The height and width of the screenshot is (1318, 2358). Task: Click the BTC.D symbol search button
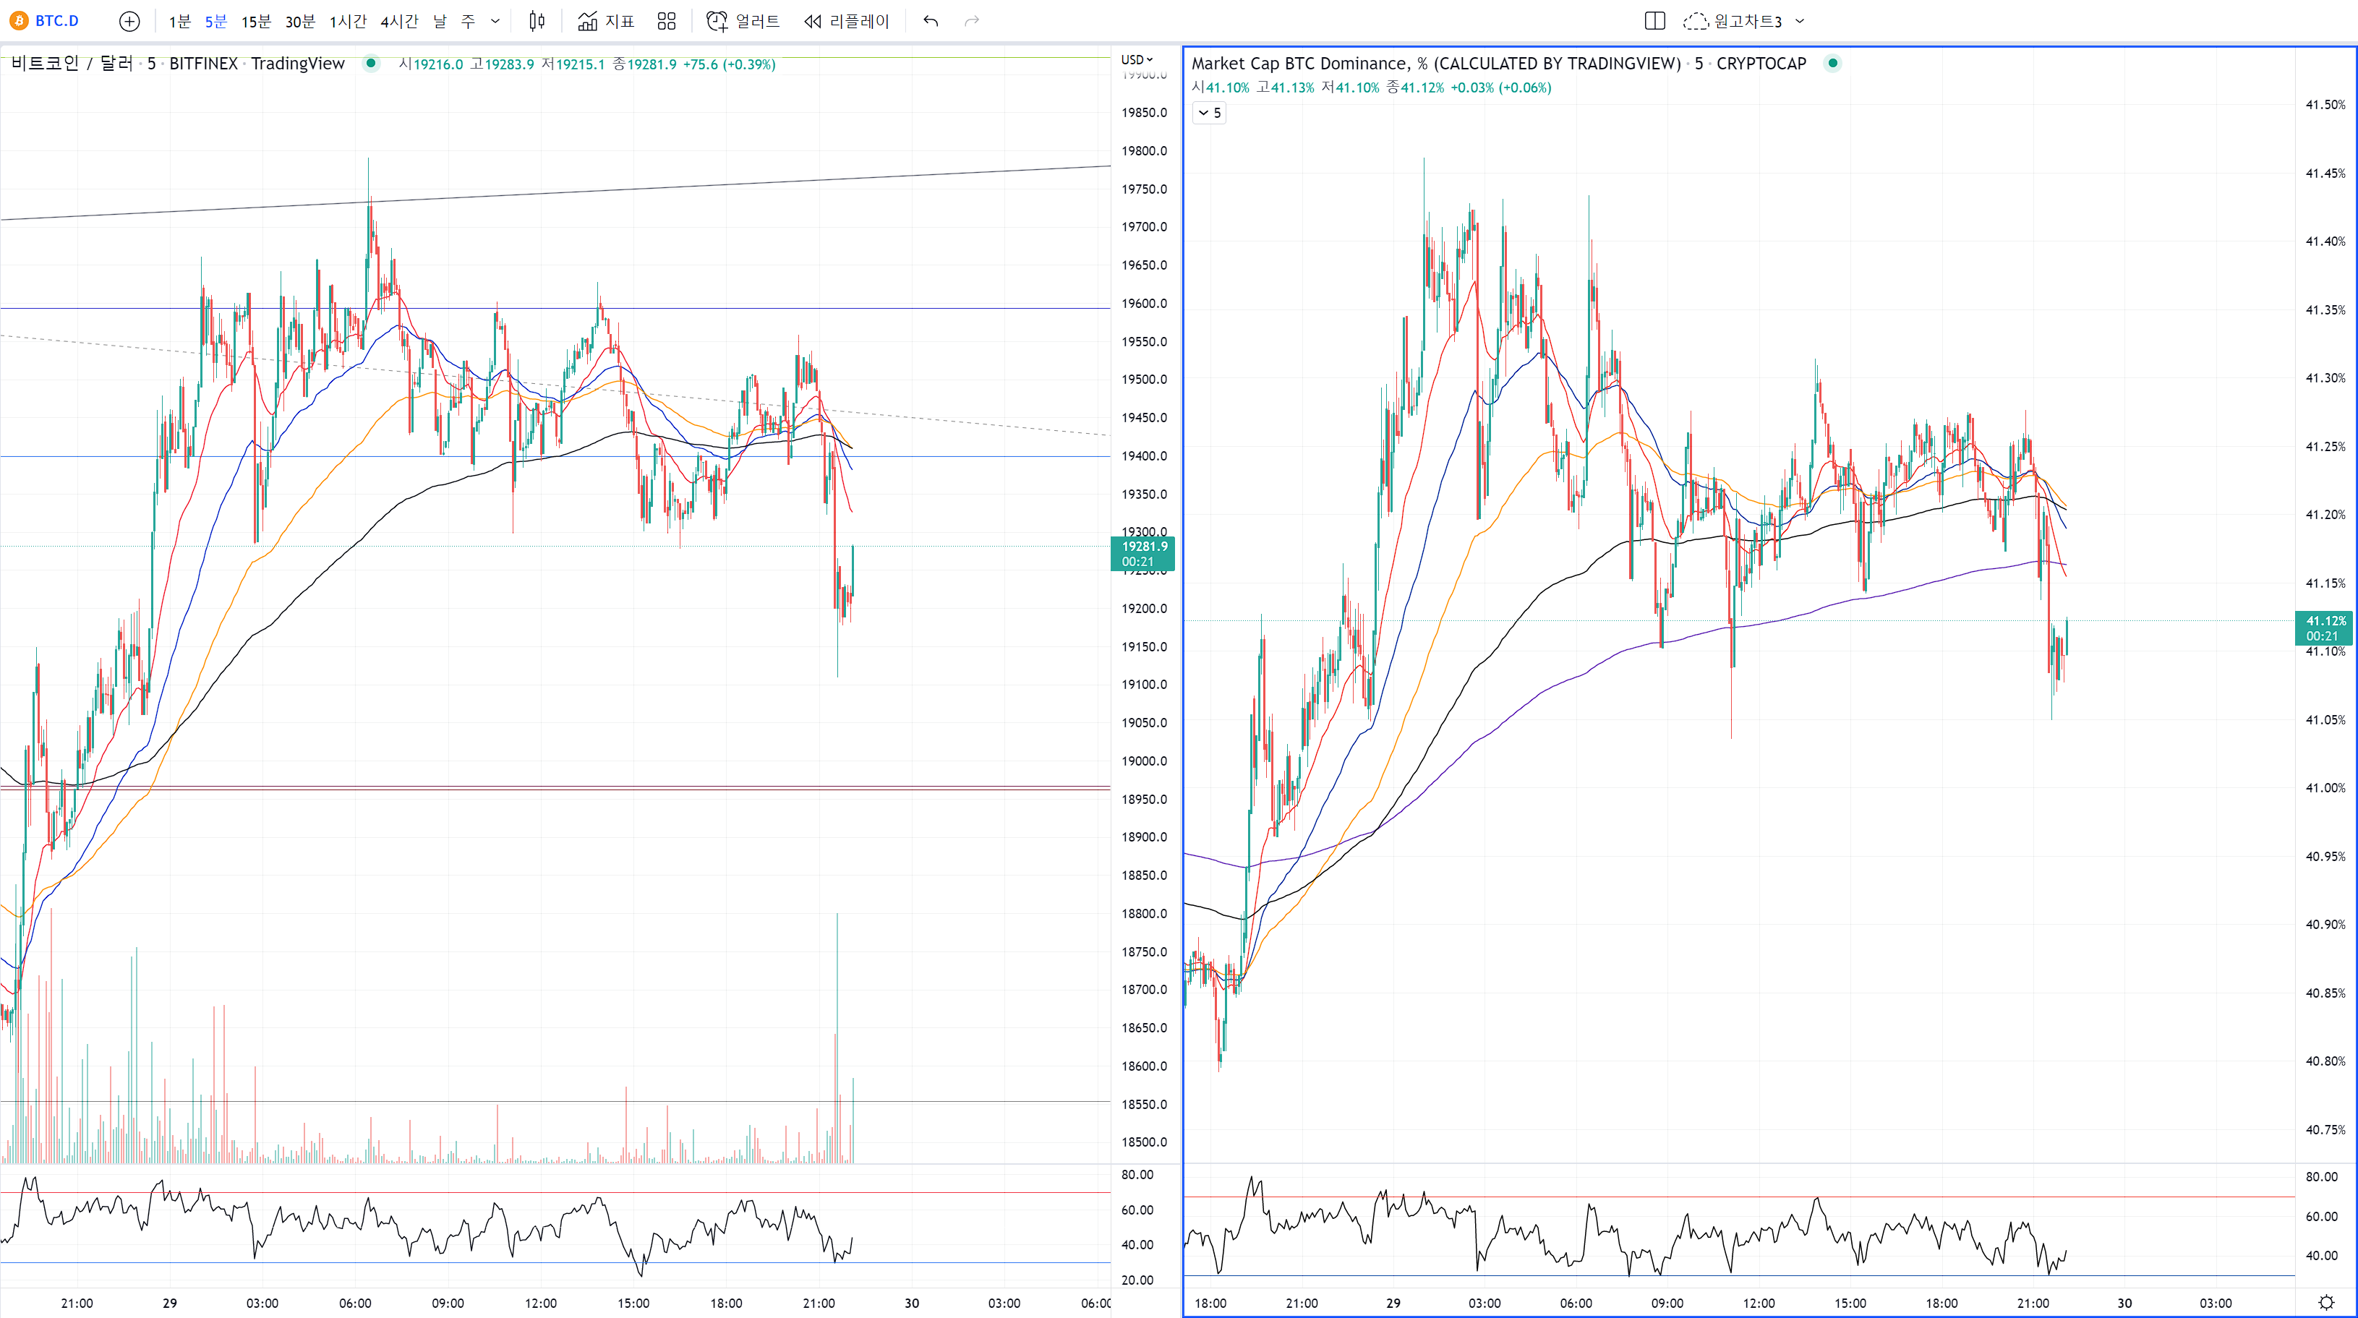coord(46,21)
